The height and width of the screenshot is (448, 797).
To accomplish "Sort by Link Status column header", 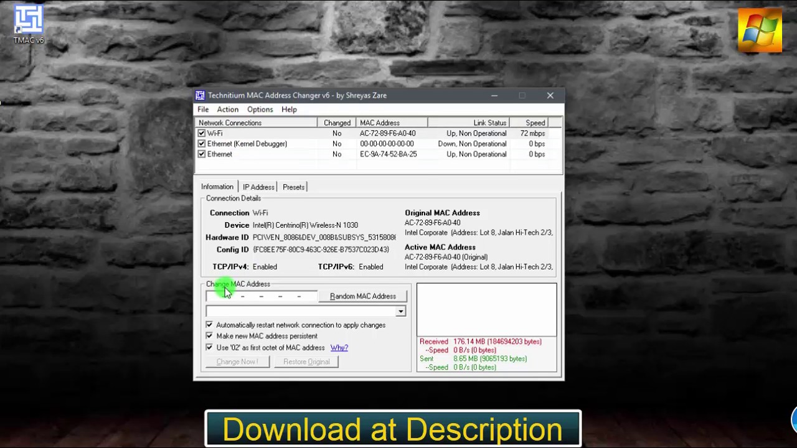I will pyautogui.click(x=468, y=123).
